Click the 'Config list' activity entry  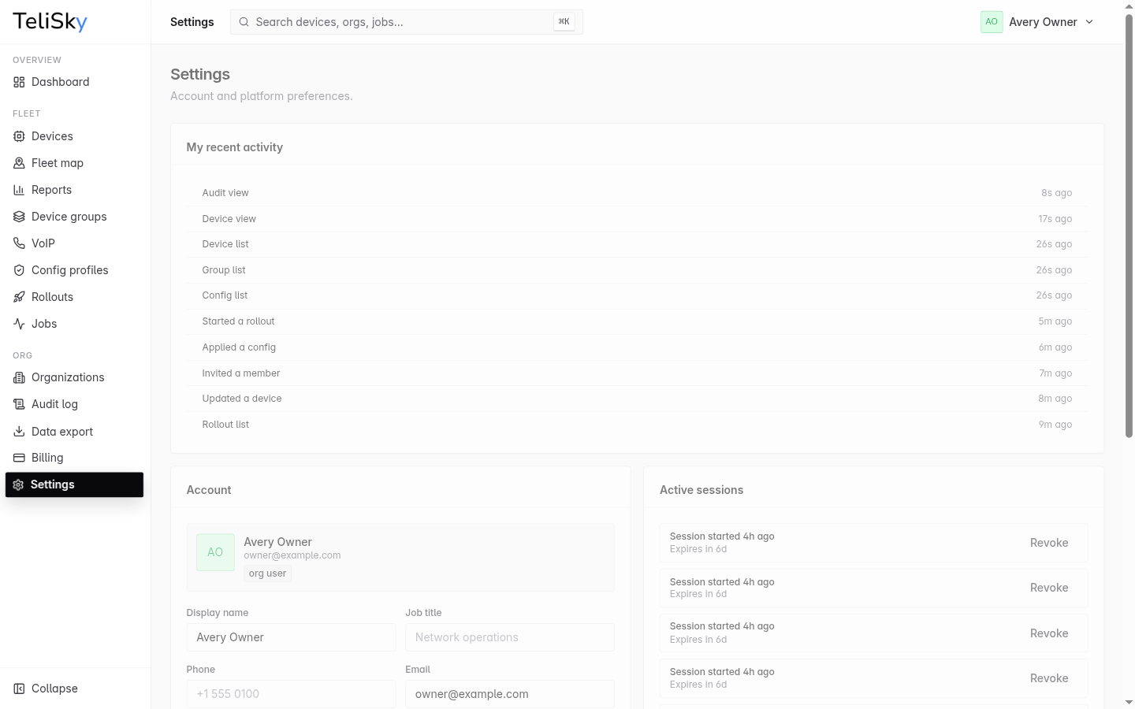tap(637, 295)
